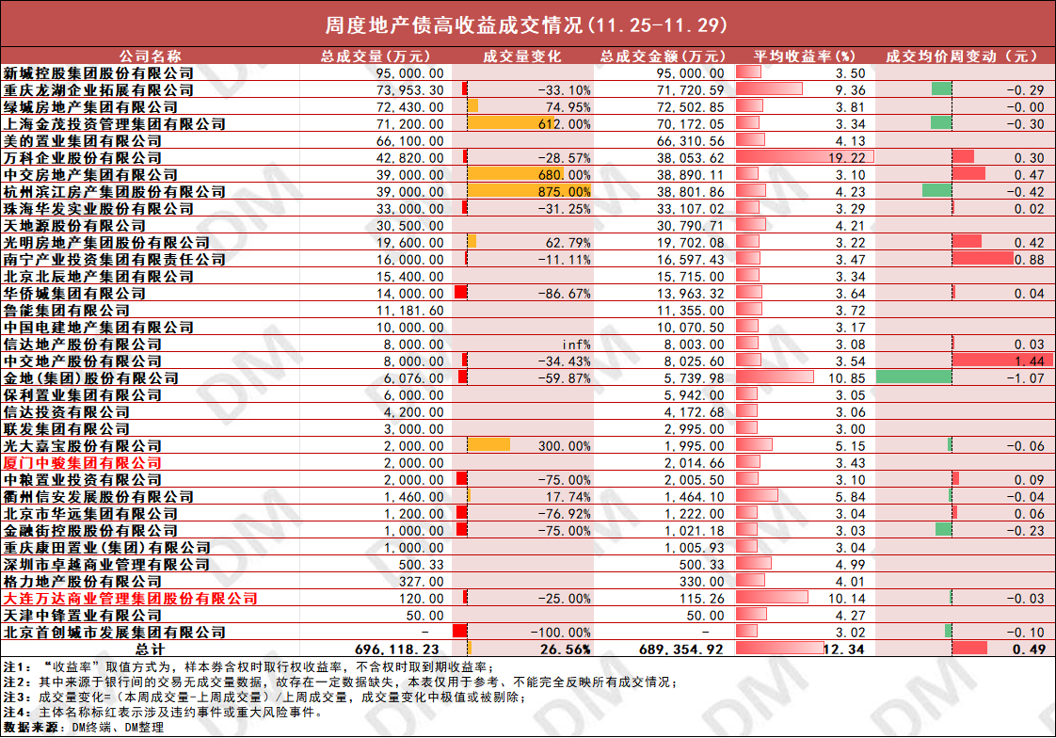Select company name 绿城房地产集团有限公司
This screenshot has width=1056, height=738.
90,106
